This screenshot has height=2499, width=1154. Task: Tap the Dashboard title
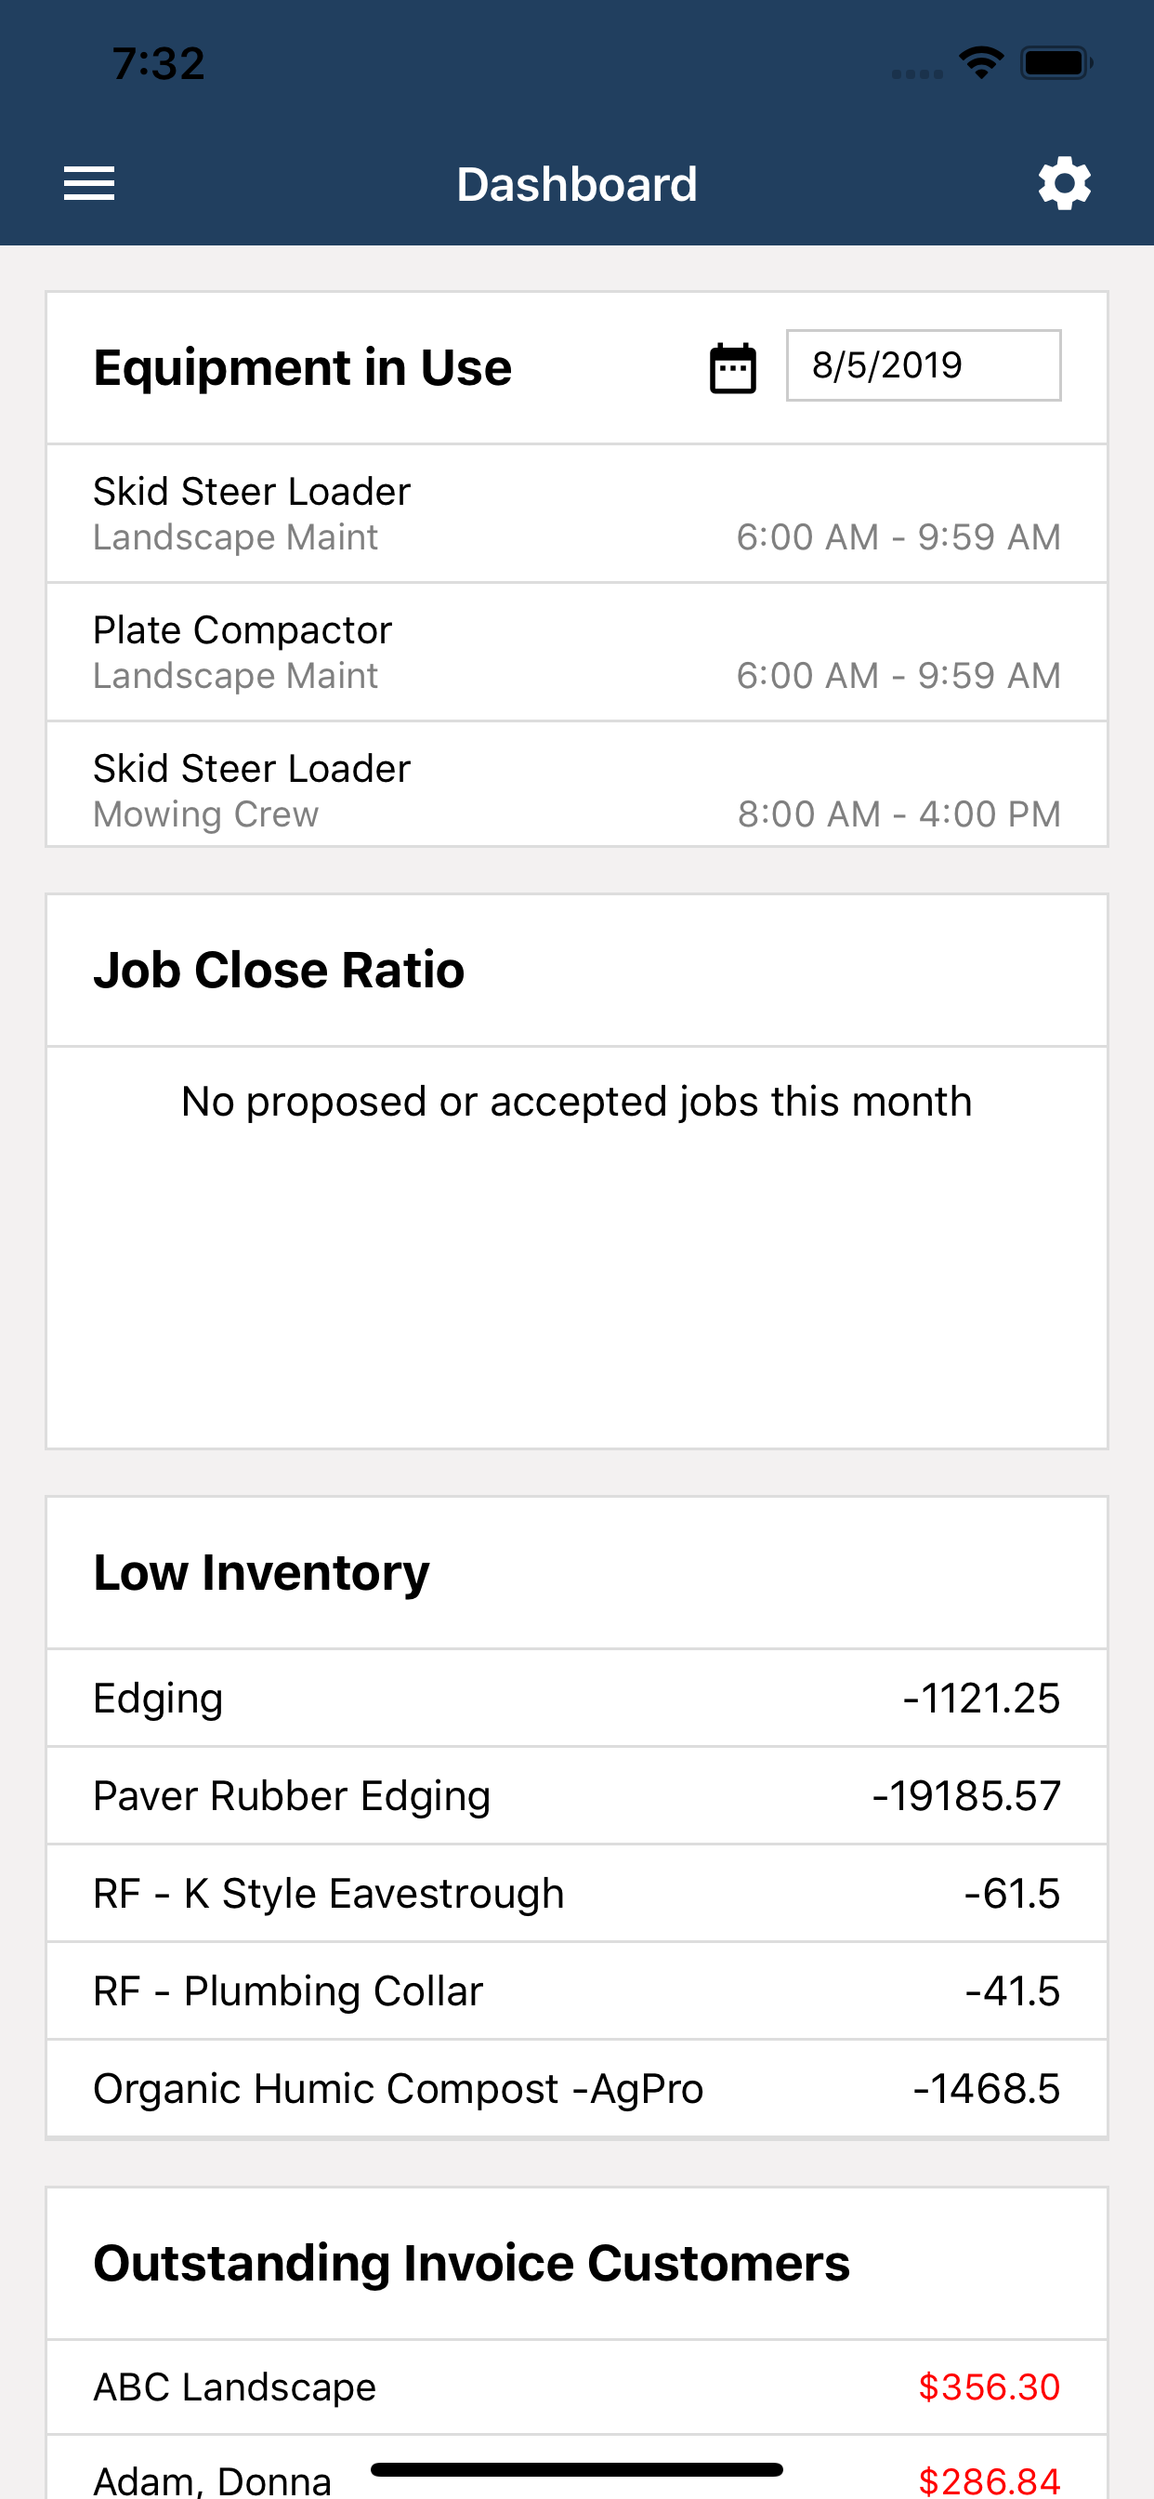[577, 184]
